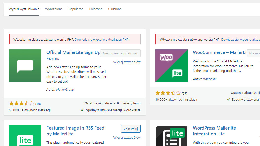Screen dimensions: 260x146
Task: Visit author MailerLite link
Action: tap(209, 79)
